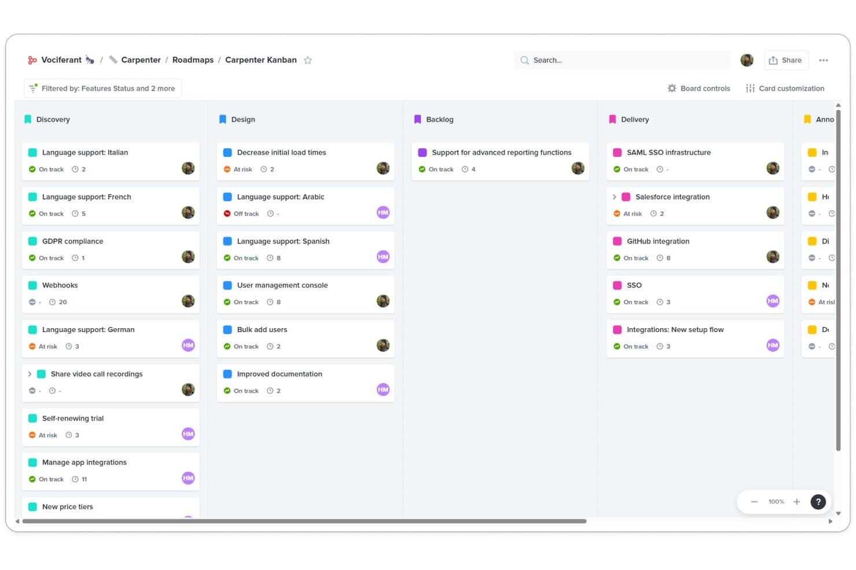Click the Backlog column bookmark icon
Viewport: 856px width, 570px height.
click(418, 120)
